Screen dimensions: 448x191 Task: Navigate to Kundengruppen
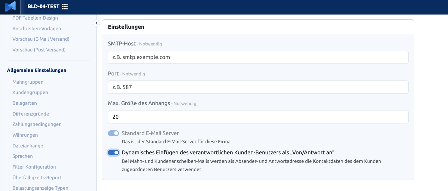[x=30, y=93]
